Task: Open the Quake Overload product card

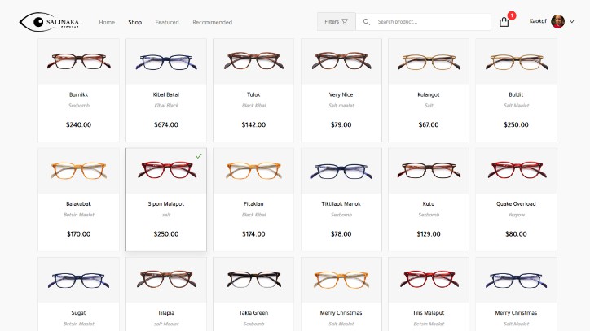Action: coord(516,199)
